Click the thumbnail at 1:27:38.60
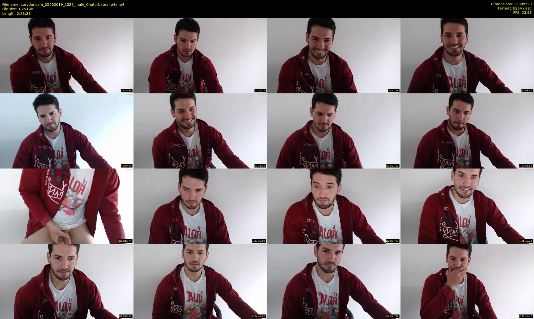This screenshot has width=534, height=319. [200, 206]
